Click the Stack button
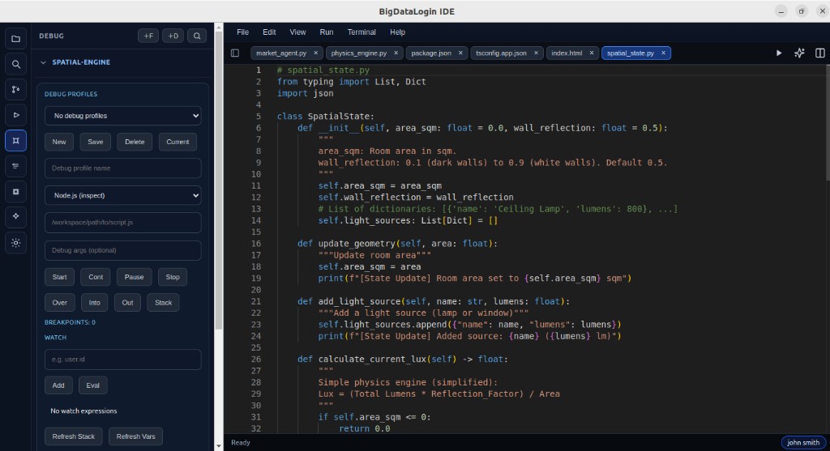This screenshot has height=451, width=830. point(163,303)
